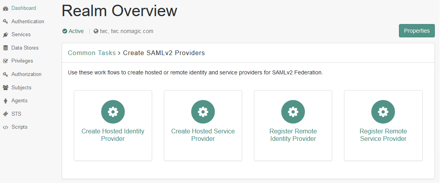Click the Dashboard gauge icon in sidebar
The image size is (440, 183).
(6, 8)
